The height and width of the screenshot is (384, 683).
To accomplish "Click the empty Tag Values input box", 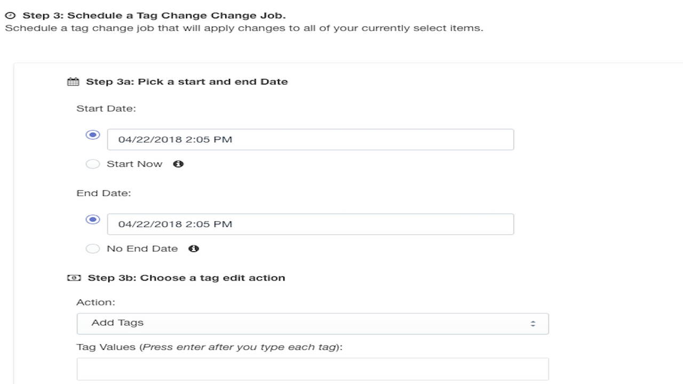I will [313, 369].
